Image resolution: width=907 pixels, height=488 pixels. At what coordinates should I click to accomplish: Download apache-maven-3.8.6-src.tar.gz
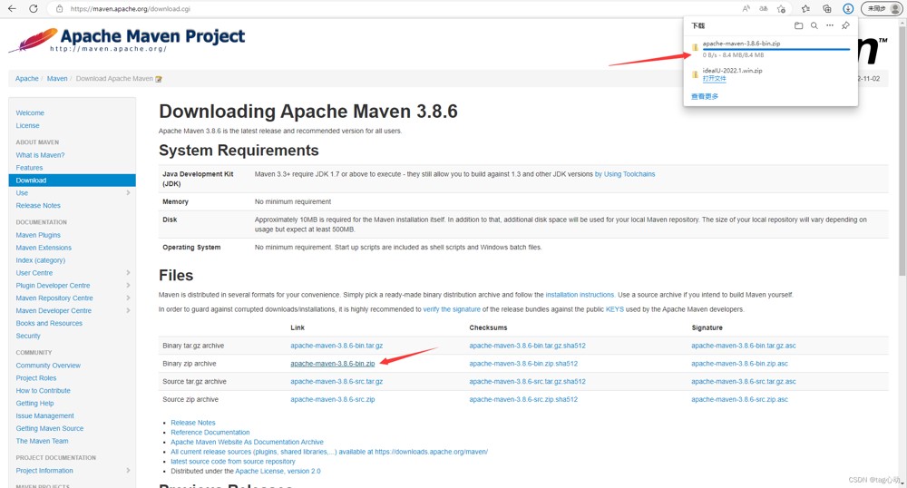pyautogui.click(x=336, y=382)
